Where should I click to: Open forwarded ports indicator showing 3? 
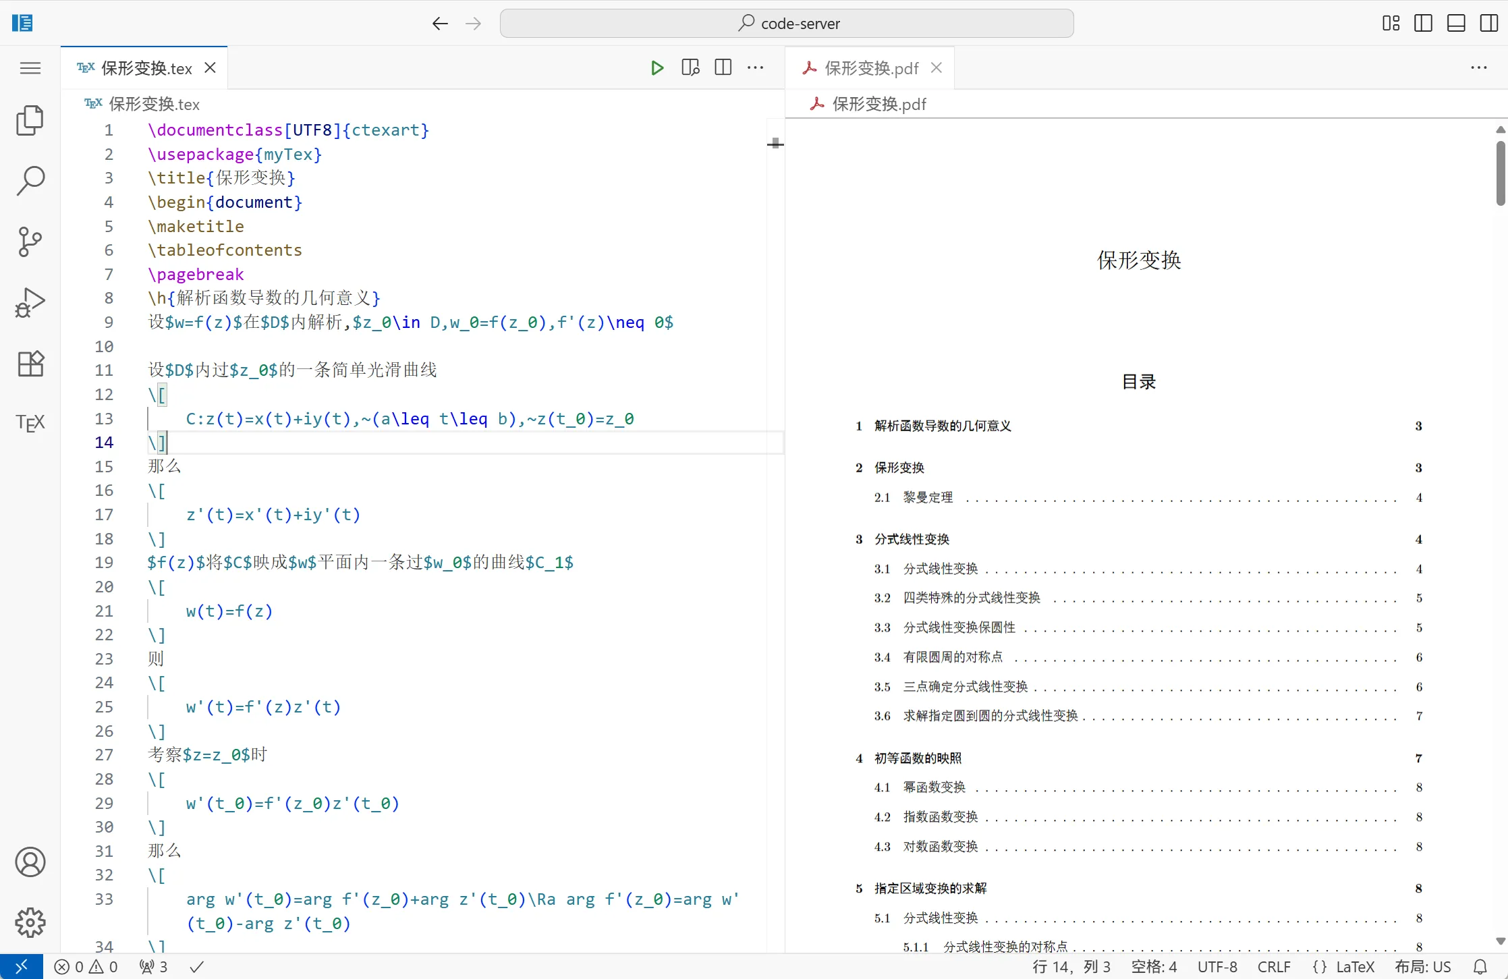coord(154,967)
